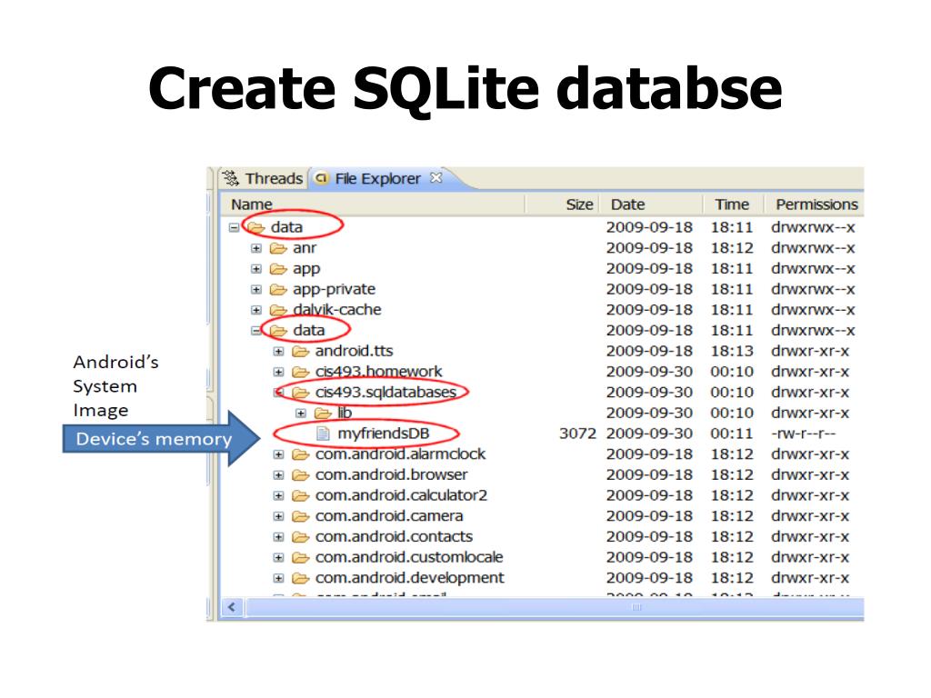Click the left arrow of horizontal scrollbar
The width and height of the screenshot is (931, 698).
point(232,607)
